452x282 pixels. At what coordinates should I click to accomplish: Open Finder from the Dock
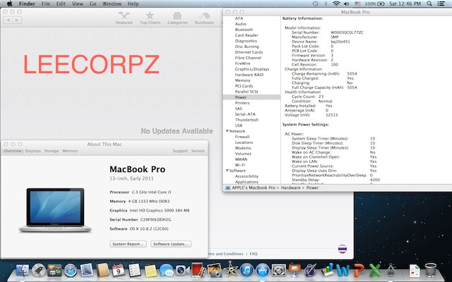click(x=22, y=271)
